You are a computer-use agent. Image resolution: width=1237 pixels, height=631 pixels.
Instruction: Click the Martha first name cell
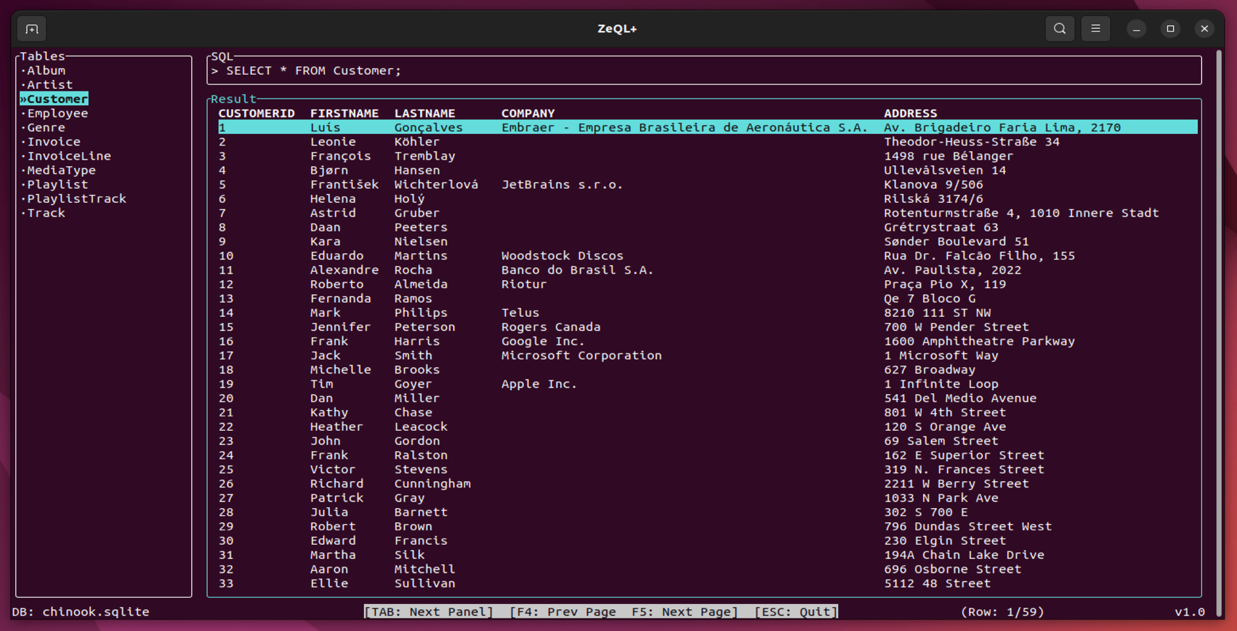(332, 555)
